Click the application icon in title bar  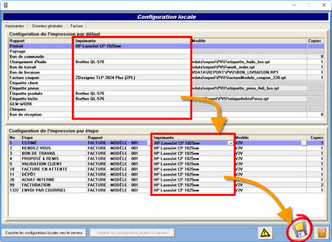(x=6, y=4)
